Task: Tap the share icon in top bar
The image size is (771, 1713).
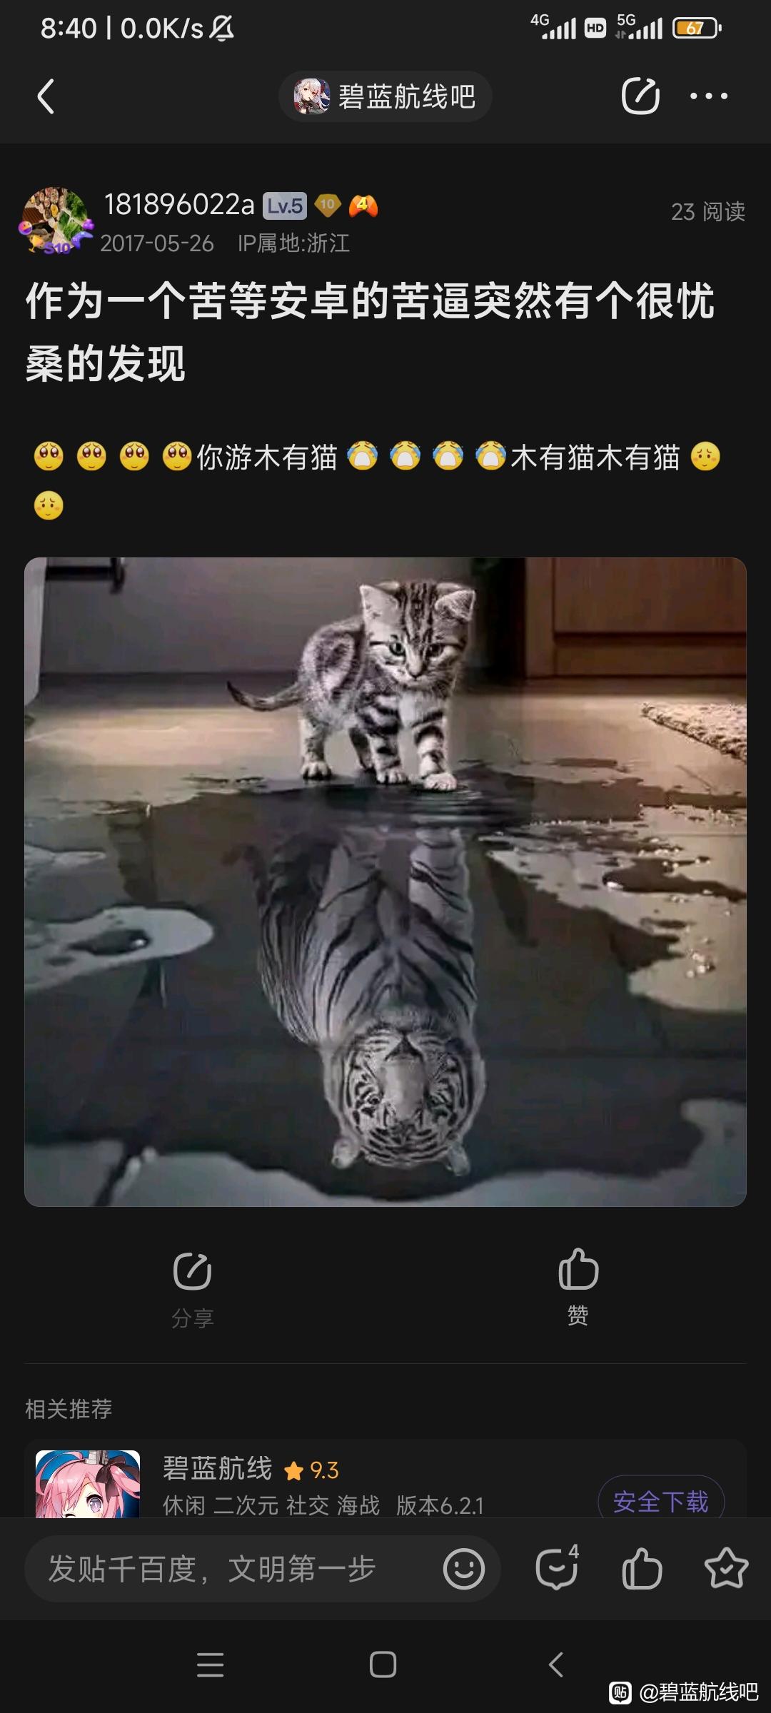Action: 640,96
